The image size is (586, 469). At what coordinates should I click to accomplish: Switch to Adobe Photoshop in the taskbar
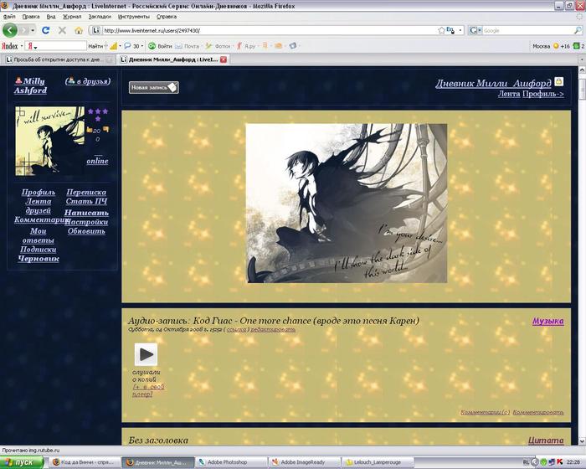(x=232, y=462)
